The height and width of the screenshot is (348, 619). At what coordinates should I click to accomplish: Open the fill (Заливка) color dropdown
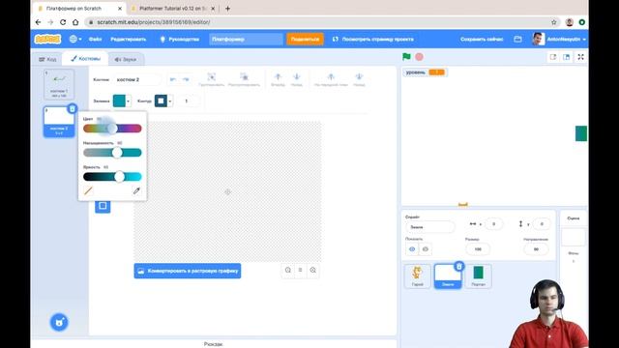click(122, 101)
